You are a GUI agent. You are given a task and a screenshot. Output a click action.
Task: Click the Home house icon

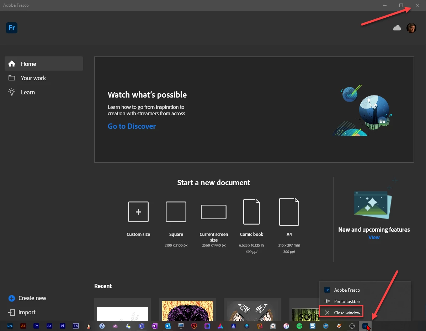point(12,64)
